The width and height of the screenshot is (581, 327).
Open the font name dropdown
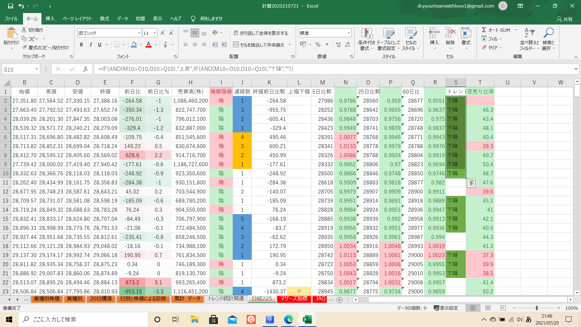click(139, 33)
